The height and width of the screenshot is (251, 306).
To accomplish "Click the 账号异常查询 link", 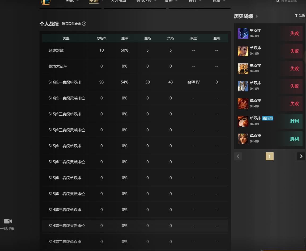I will (71, 24).
